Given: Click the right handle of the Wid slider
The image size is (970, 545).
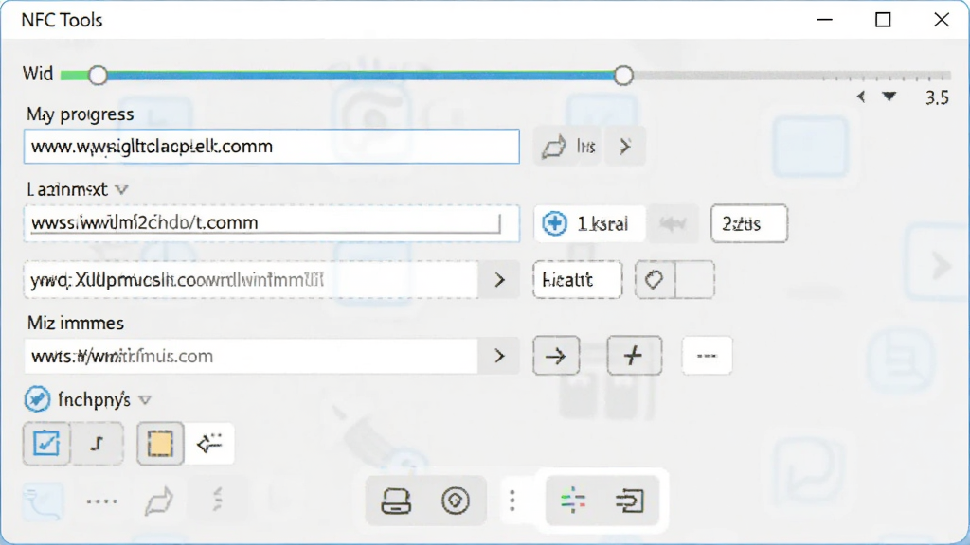Looking at the screenshot, I should (x=623, y=76).
